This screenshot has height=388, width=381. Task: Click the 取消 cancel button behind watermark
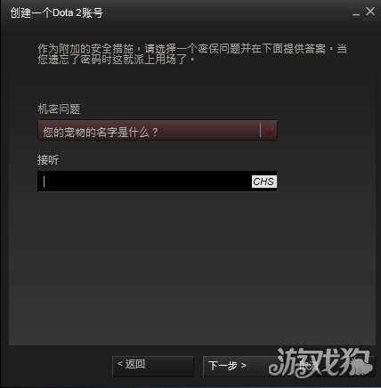click(309, 366)
